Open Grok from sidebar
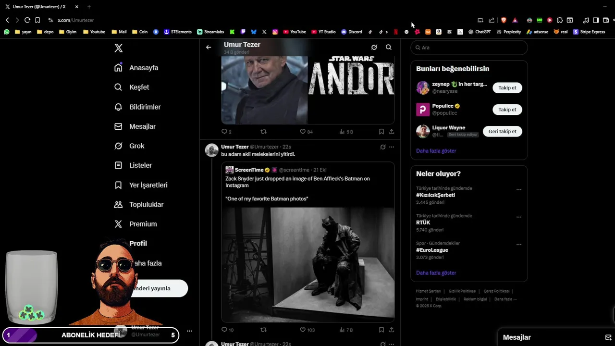This screenshot has height=346, width=615. click(129, 146)
